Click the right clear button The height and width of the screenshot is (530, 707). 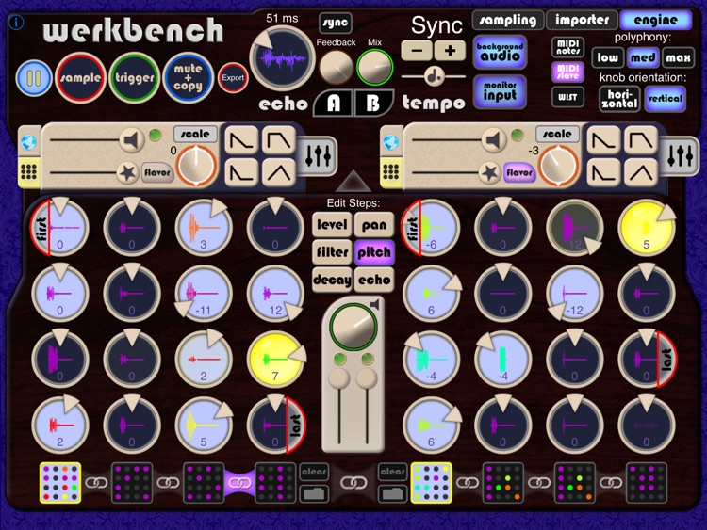pyautogui.click(x=393, y=472)
